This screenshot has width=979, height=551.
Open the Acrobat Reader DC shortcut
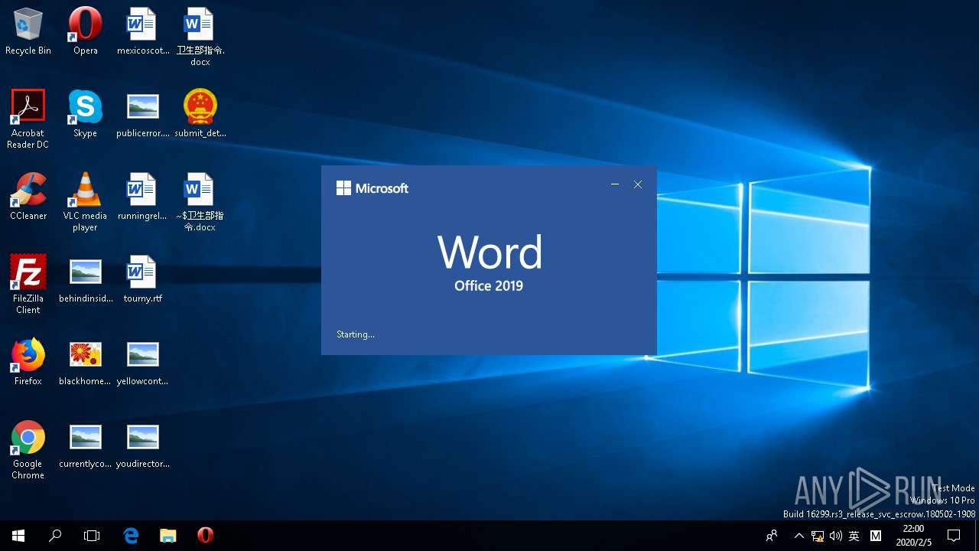click(28, 119)
